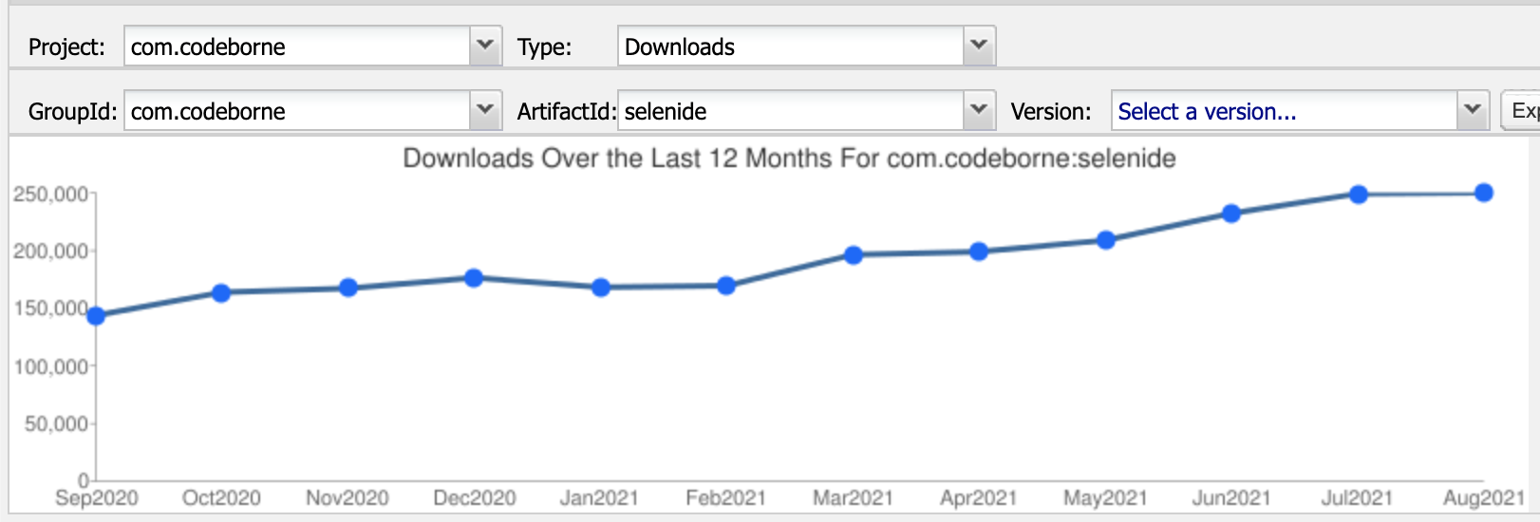The height and width of the screenshot is (522, 1540).
Task: Expand the ArtifactId dropdown arrow
Action: 979,110
